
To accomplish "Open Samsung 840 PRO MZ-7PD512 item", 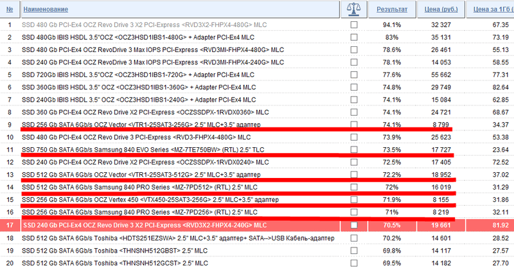I will click(x=139, y=187).
